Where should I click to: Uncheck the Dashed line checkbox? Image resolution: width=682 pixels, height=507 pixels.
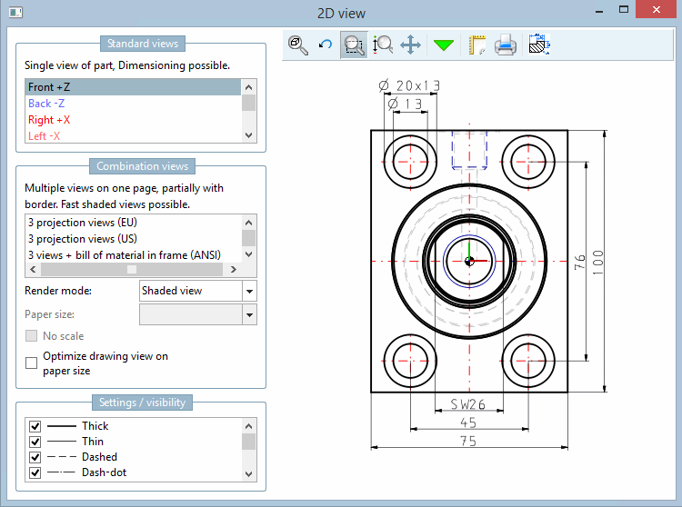point(35,457)
